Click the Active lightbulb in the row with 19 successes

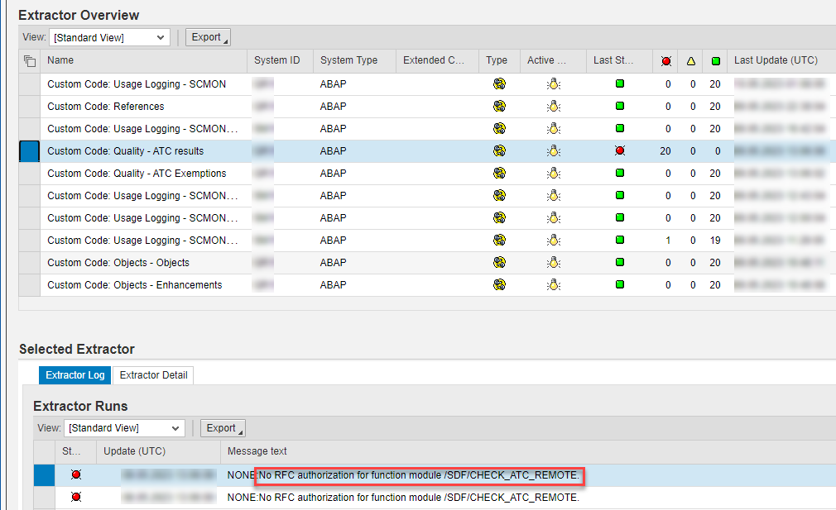click(x=554, y=241)
